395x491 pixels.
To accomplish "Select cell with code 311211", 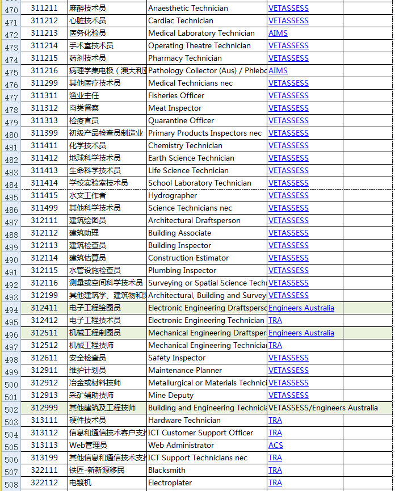I will tap(44, 8).
